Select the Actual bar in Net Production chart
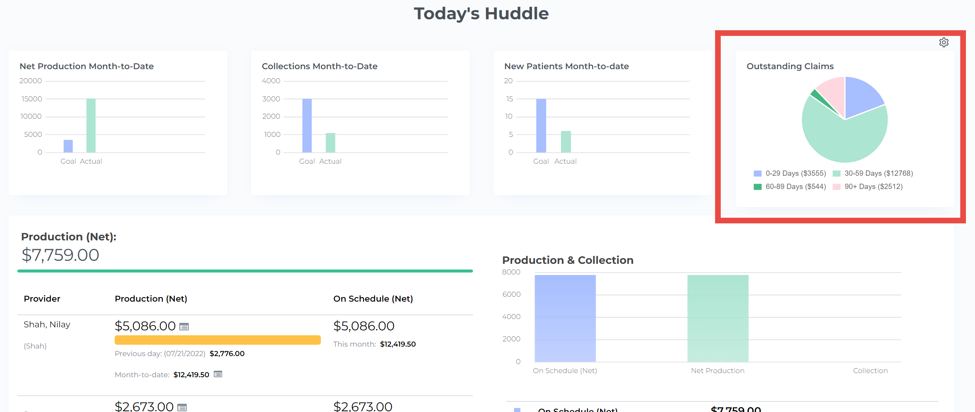This screenshot has height=412, width=975. pyautogui.click(x=91, y=125)
